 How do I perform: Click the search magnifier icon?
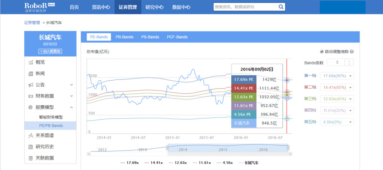281,7
